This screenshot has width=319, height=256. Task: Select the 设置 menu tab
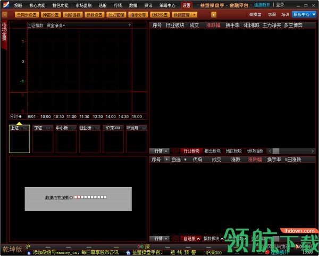pyautogui.click(x=187, y=5)
